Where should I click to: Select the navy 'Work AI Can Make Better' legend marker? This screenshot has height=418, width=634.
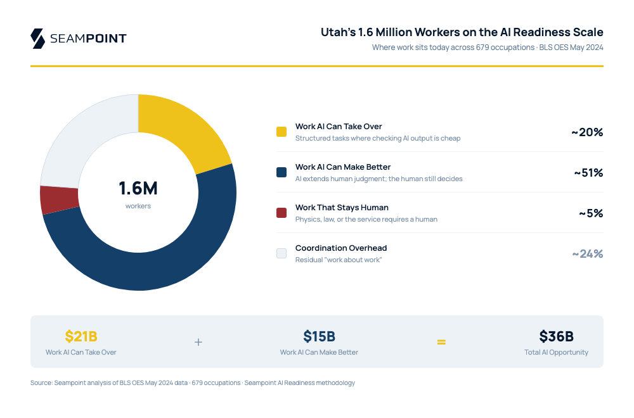[x=281, y=172]
